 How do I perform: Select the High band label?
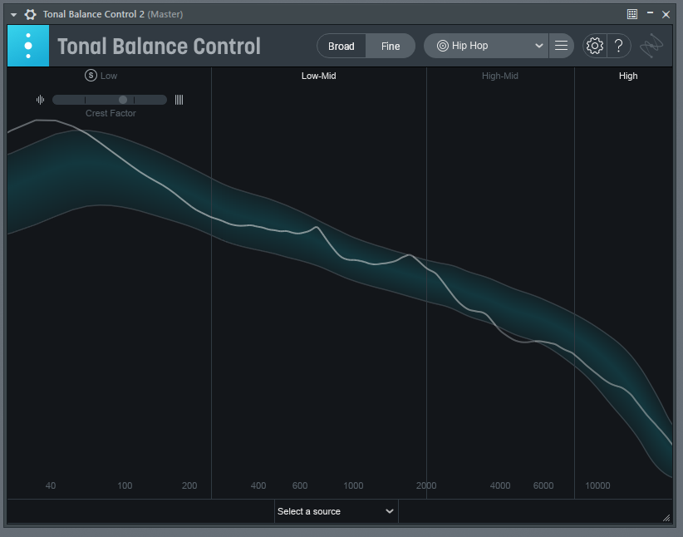point(628,76)
